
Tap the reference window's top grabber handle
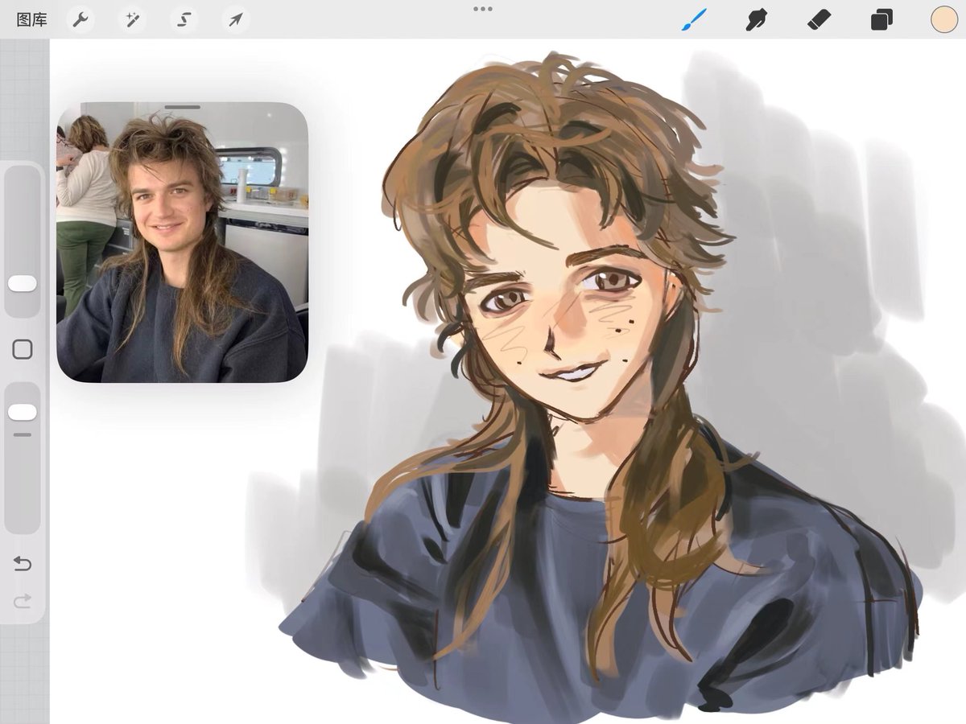[x=183, y=107]
